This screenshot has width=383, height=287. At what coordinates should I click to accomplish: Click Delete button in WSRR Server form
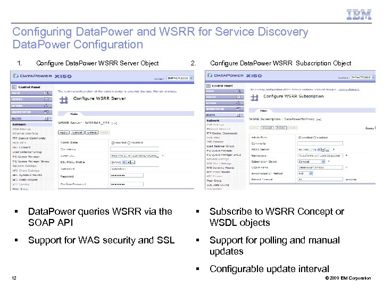point(92,132)
